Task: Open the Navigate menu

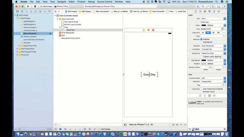Action: tap(62, 2)
